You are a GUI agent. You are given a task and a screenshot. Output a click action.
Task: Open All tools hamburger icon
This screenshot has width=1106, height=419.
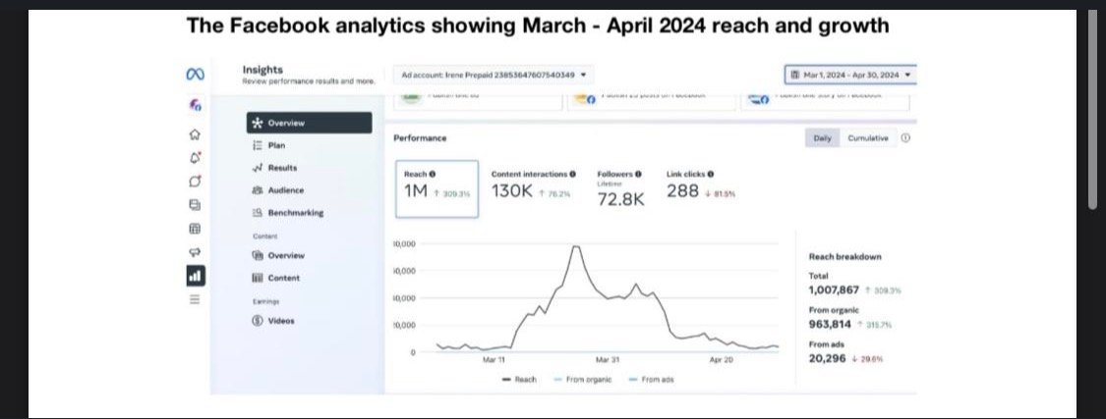coord(196,299)
